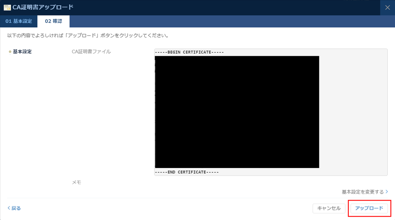
Task: Select the 02 確認 tab
Action: [53, 21]
